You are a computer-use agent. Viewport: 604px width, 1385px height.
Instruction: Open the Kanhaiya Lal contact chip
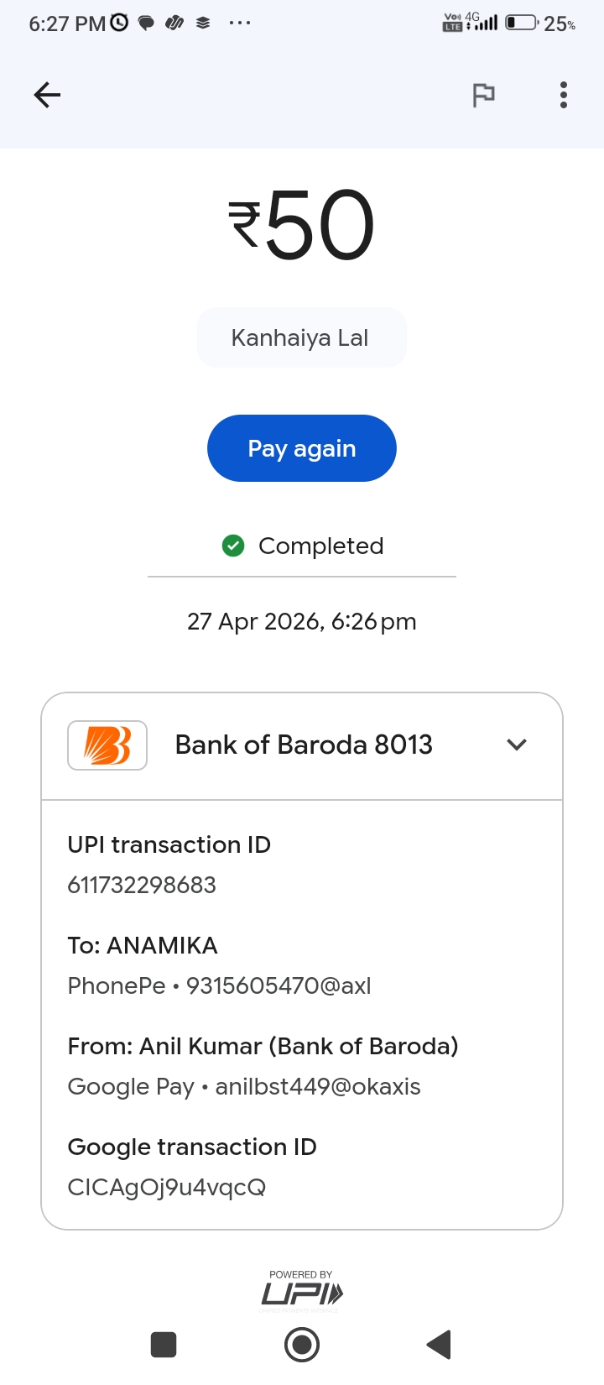tap(302, 337)
